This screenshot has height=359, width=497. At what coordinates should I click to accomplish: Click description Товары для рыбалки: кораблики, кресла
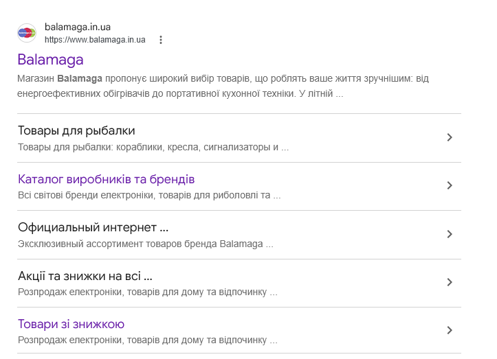[x=153, y=147]
